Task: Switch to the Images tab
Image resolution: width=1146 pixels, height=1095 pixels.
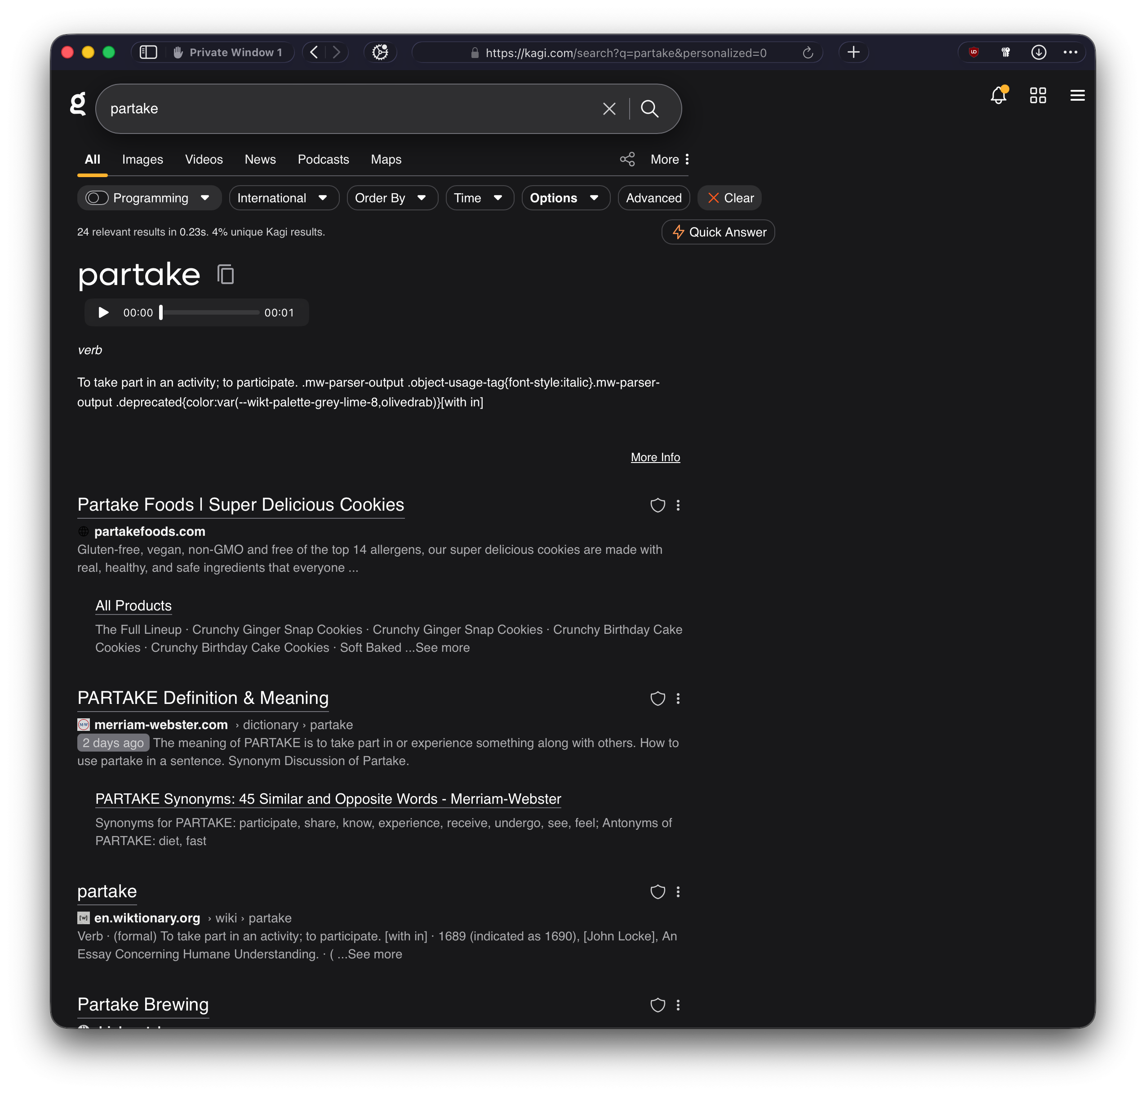Action: coord(142,159)
